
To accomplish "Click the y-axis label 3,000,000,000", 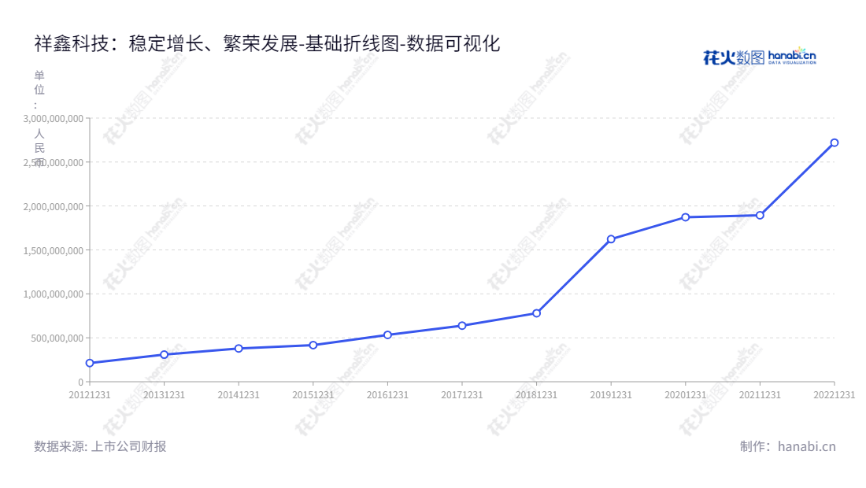I will click(53, 118).
